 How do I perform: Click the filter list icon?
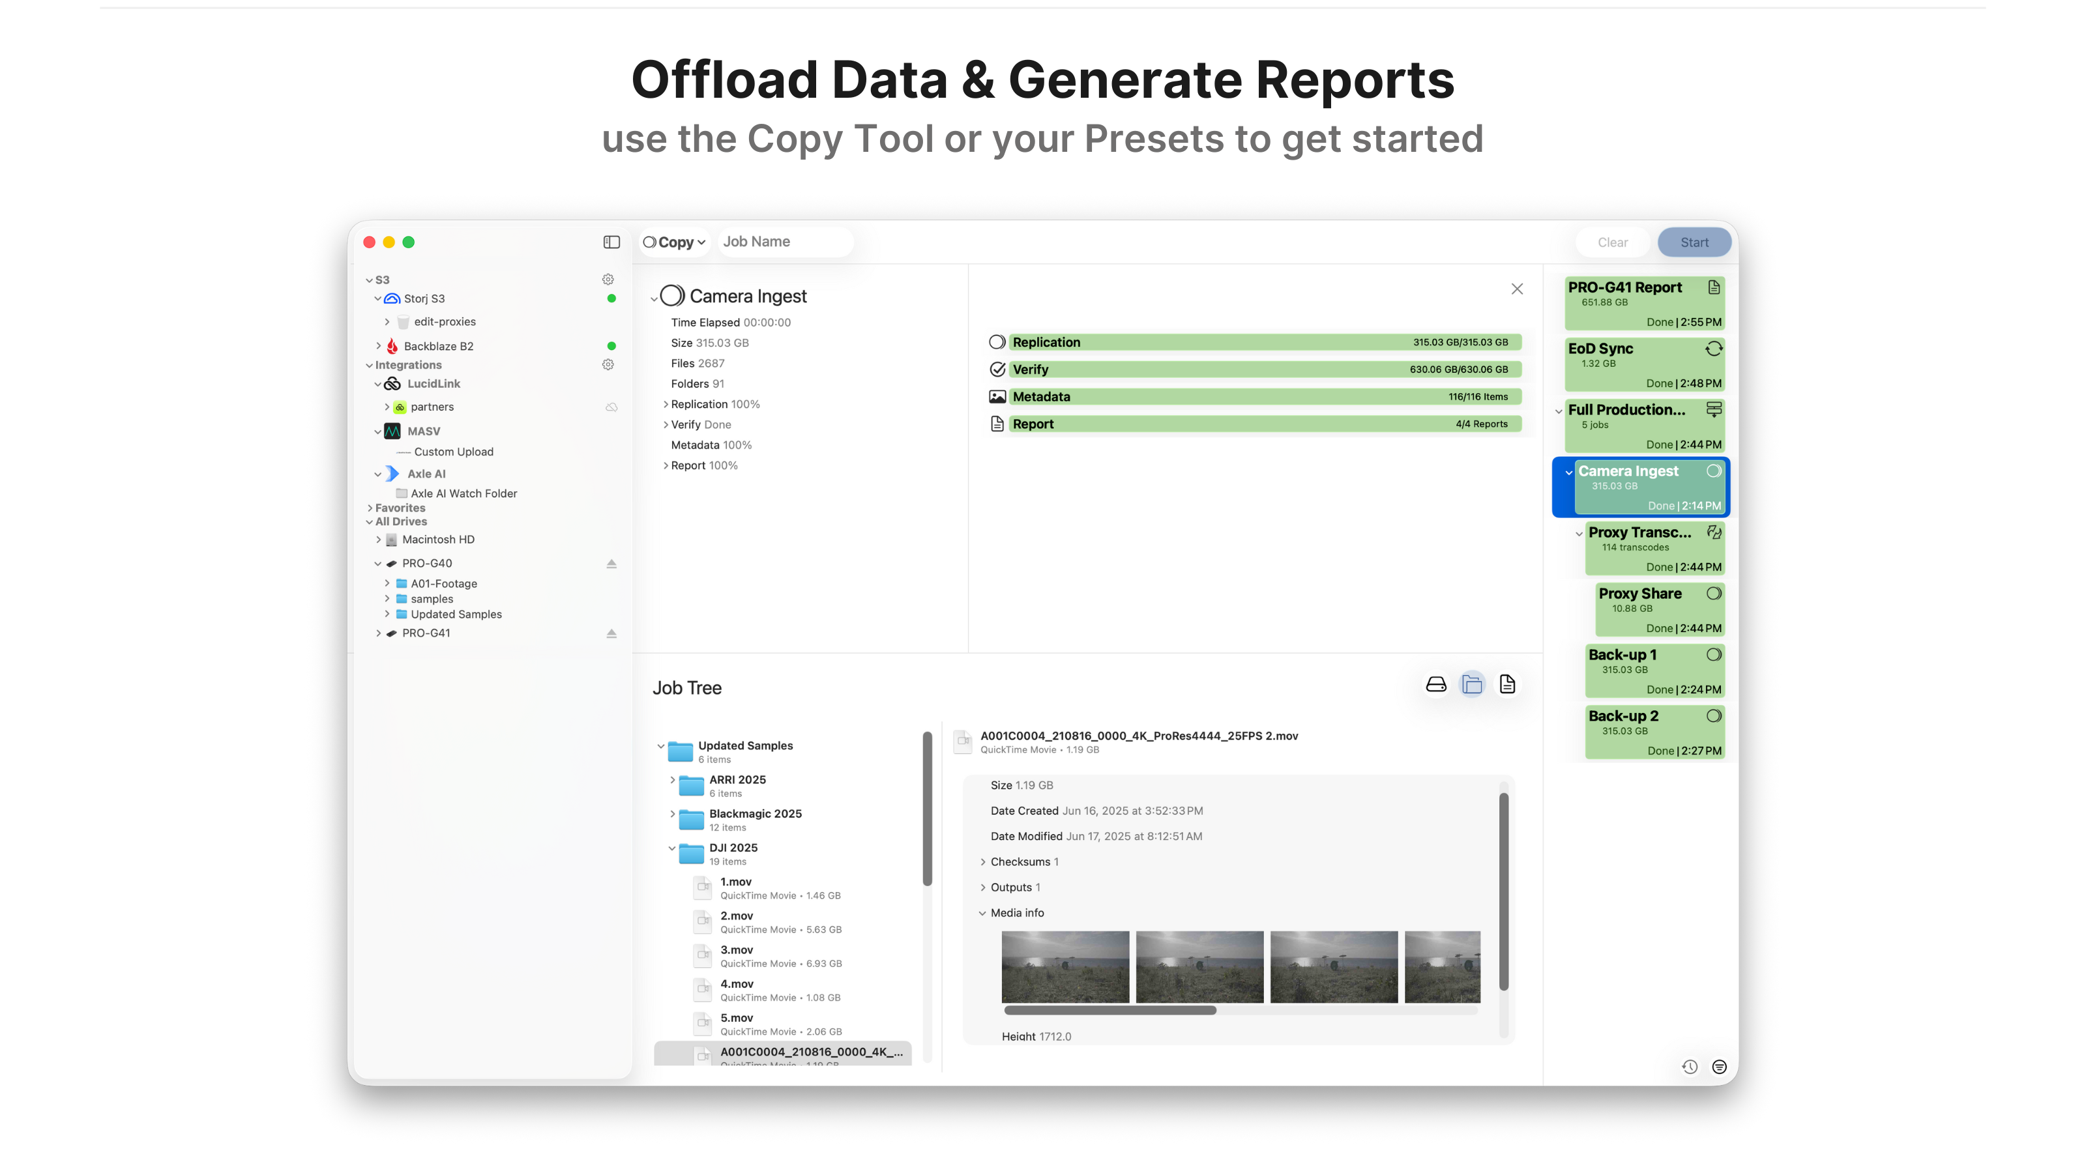[1719, 1067]
